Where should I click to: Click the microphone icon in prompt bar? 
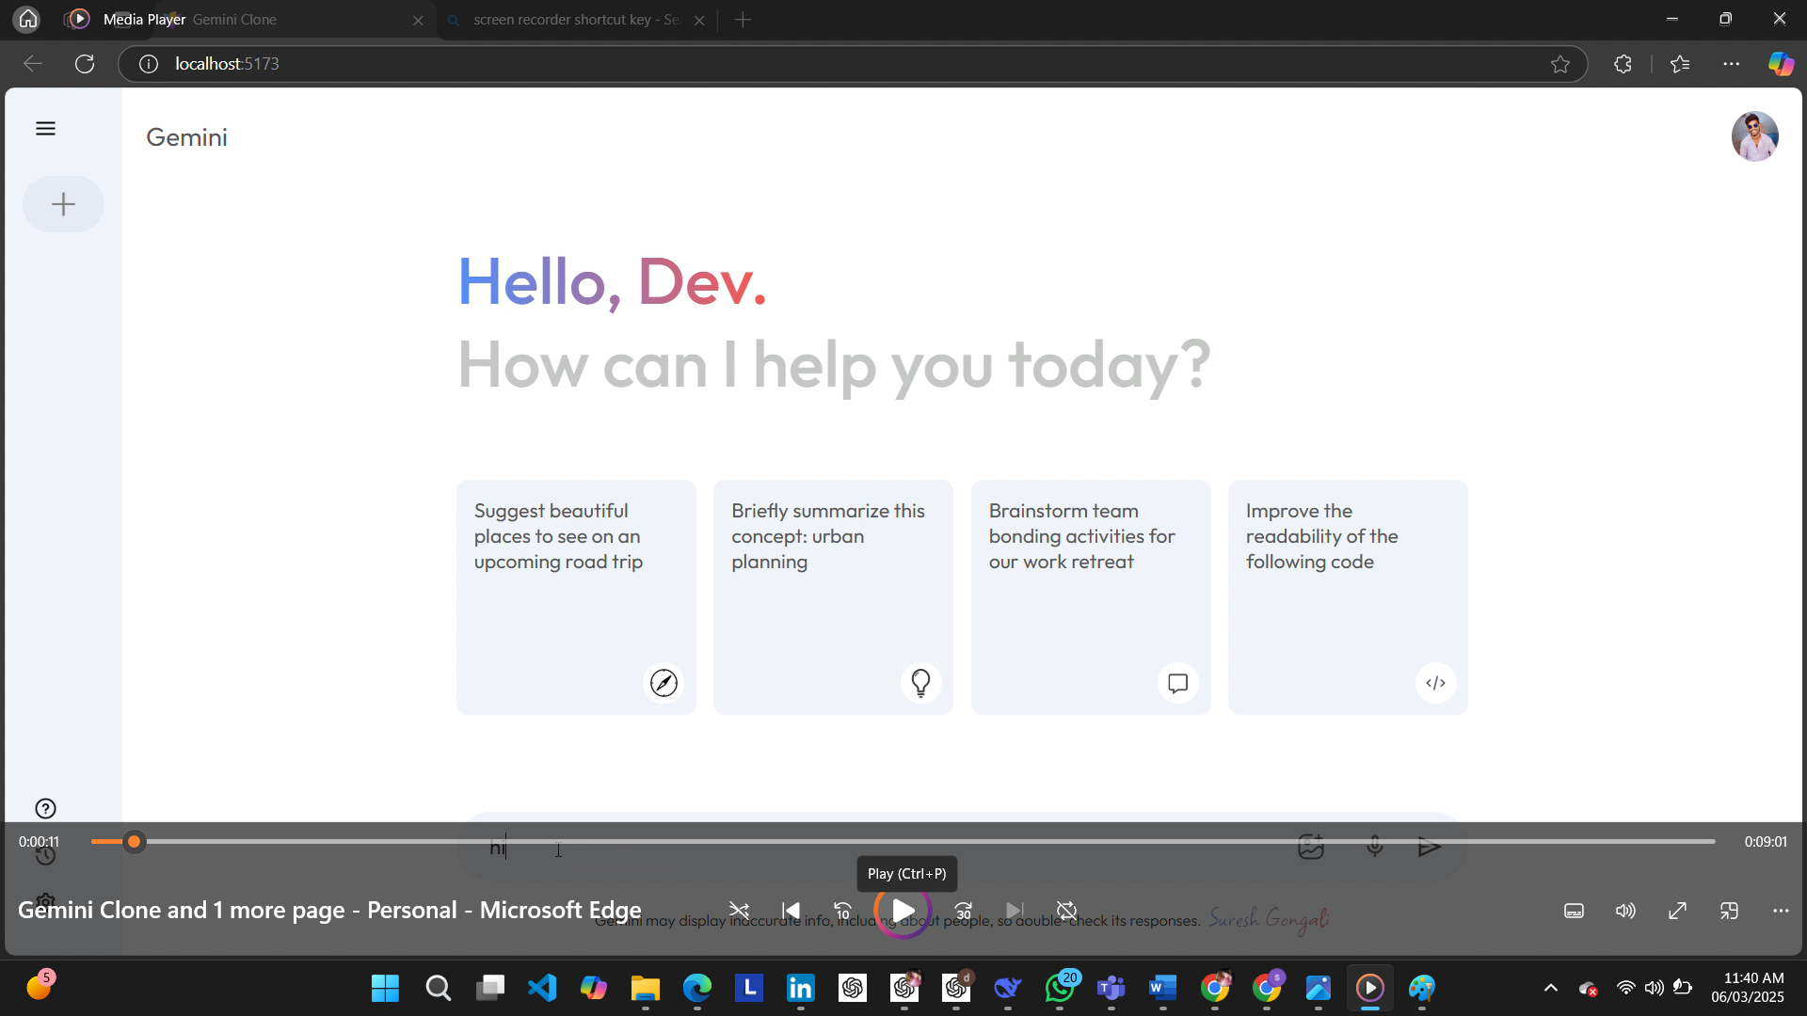pos(1375,847)
